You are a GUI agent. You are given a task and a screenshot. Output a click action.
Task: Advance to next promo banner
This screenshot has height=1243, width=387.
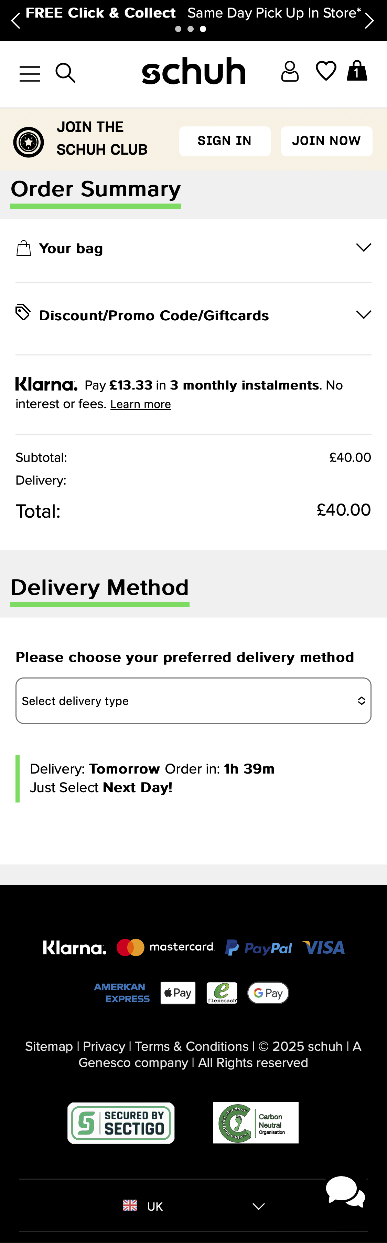[369, 21]
